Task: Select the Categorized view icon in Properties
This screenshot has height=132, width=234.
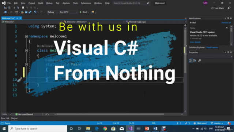Action: (190, 60)
